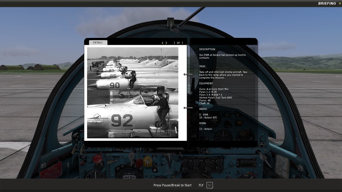Expand the dropdown chevron beside FLY
The image size is (342, 192).
[210, 185]
